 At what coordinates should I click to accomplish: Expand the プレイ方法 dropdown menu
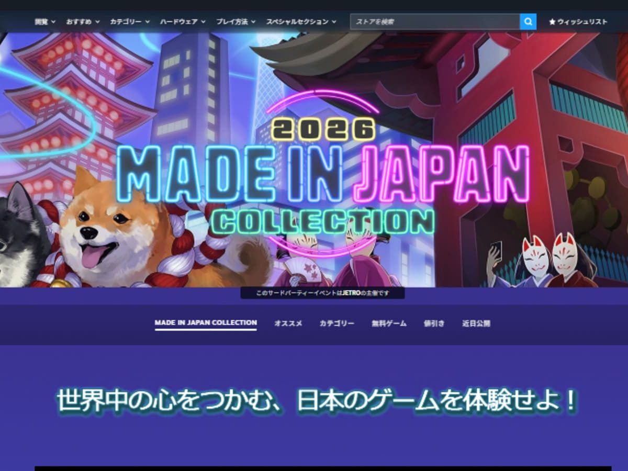point(236,22)
